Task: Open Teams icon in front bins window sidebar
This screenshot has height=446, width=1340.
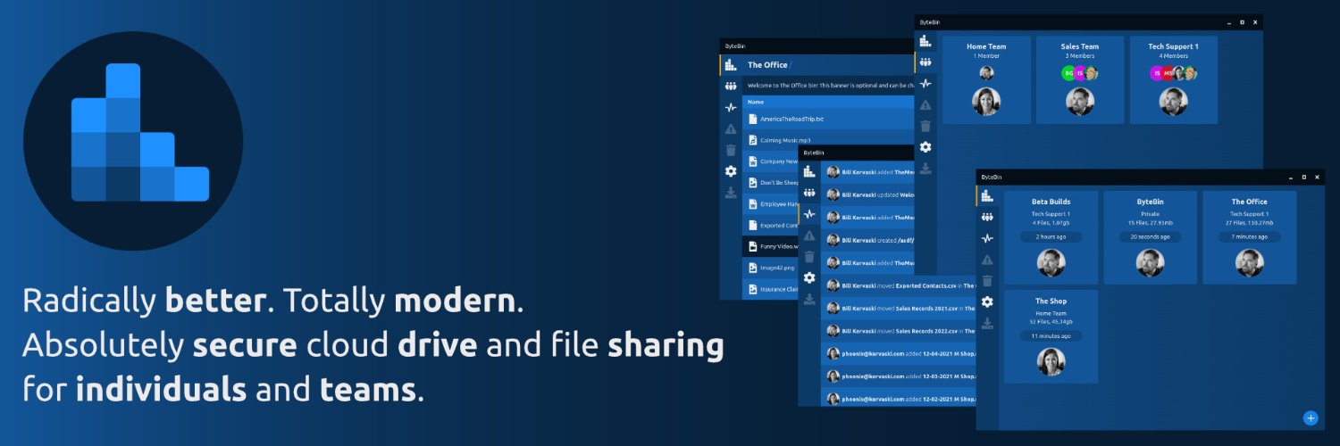Action: (x=987, y=217)
